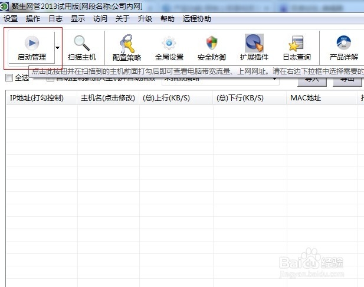Click the 扫描主机 magnifier icon

click(x=82, y=43)
